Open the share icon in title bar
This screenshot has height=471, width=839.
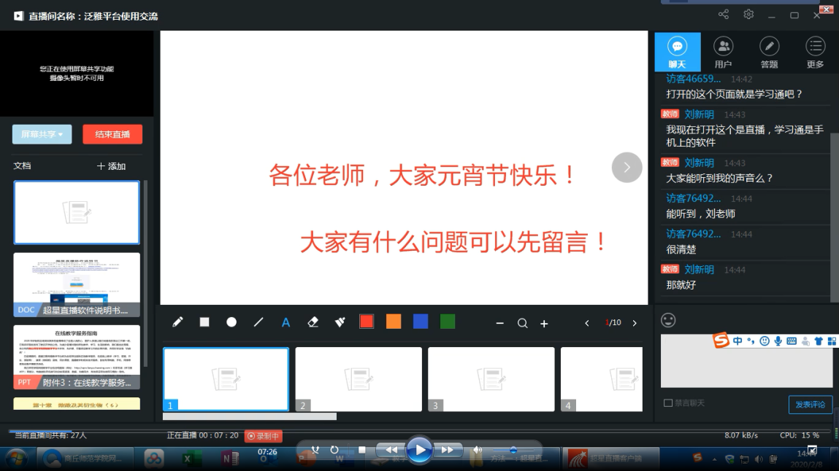tap(724, 15)
